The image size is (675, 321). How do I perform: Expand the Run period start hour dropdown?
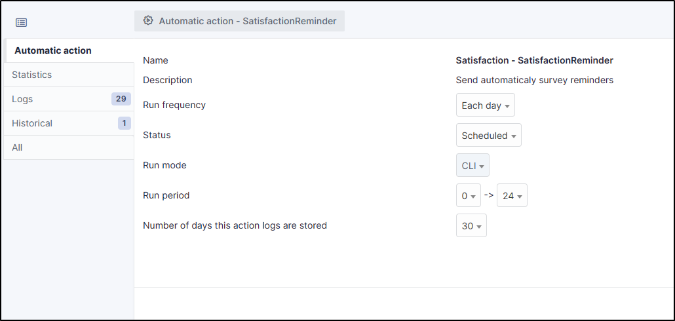pos(468,196)
